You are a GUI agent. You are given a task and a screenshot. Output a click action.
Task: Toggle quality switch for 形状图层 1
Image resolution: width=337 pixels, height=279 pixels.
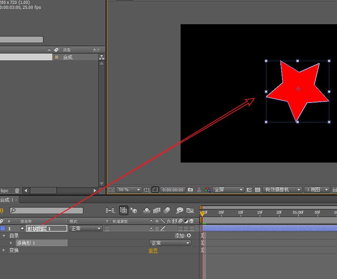tap(163, 228)
